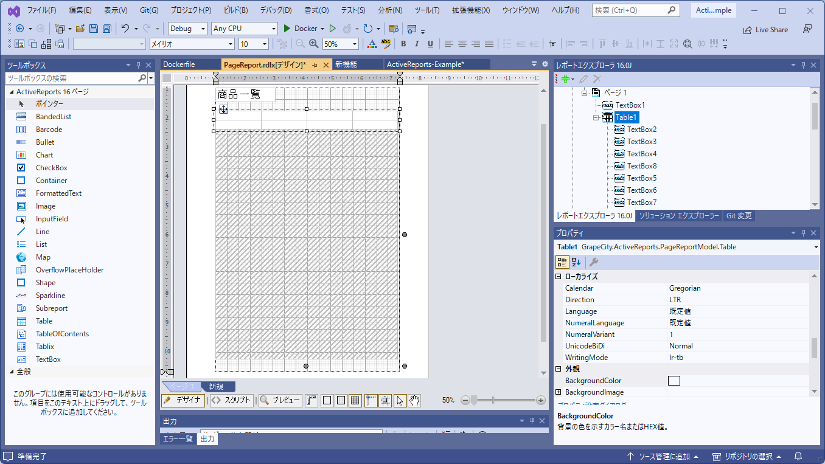
Task: Apply italic formatting with I icon
Action: [417, 44]
